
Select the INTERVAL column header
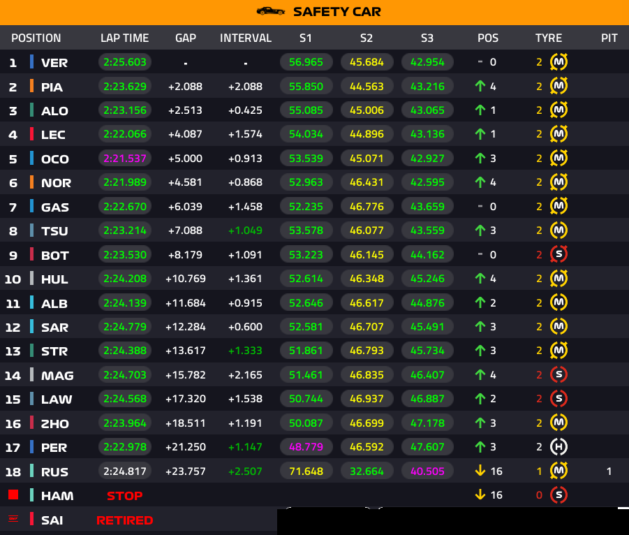(246, 38)
